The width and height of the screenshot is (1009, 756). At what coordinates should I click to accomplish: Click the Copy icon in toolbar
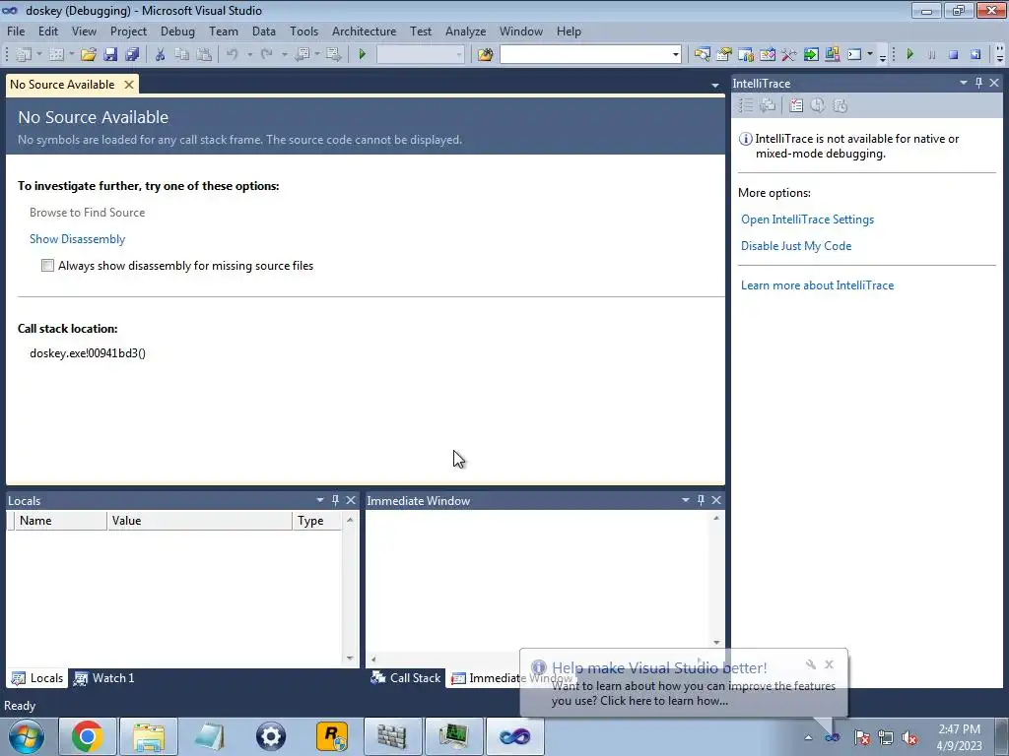tap(182, 55)
